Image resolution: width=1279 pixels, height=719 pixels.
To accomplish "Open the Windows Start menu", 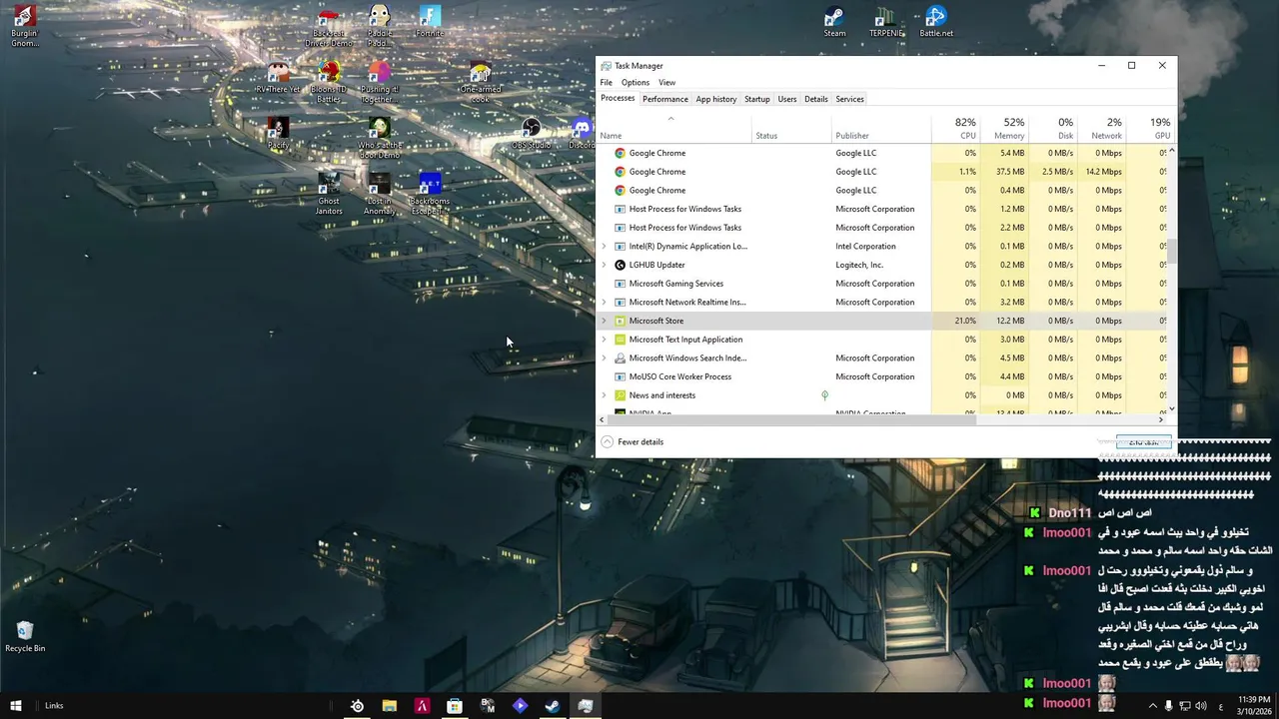I will pyautogui.click(x=16, y=706).
